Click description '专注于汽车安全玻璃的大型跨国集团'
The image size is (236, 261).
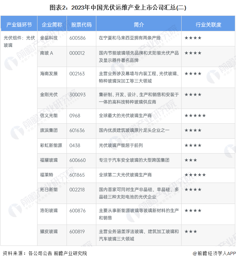point(134,160)
